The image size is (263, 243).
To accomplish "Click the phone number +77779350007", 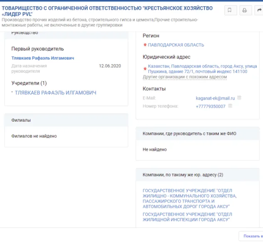I will coord(210,106).
